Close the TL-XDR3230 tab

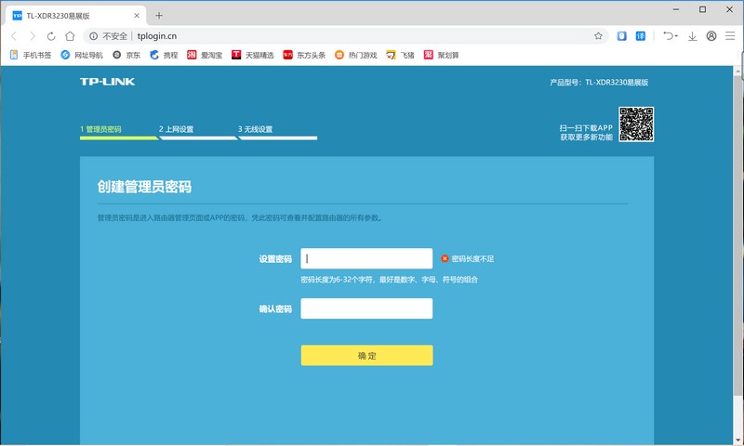[x=137, y=16]
